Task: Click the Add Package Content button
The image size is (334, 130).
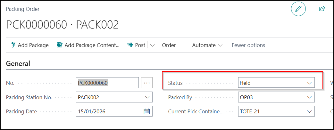Action: [x=92, y=45]
